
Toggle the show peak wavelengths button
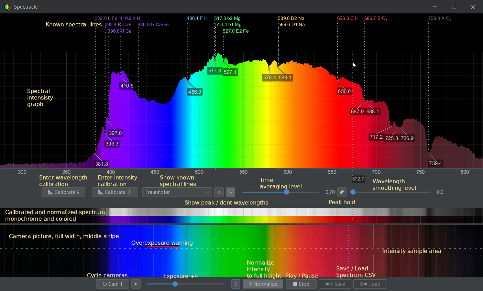[219, 192]
